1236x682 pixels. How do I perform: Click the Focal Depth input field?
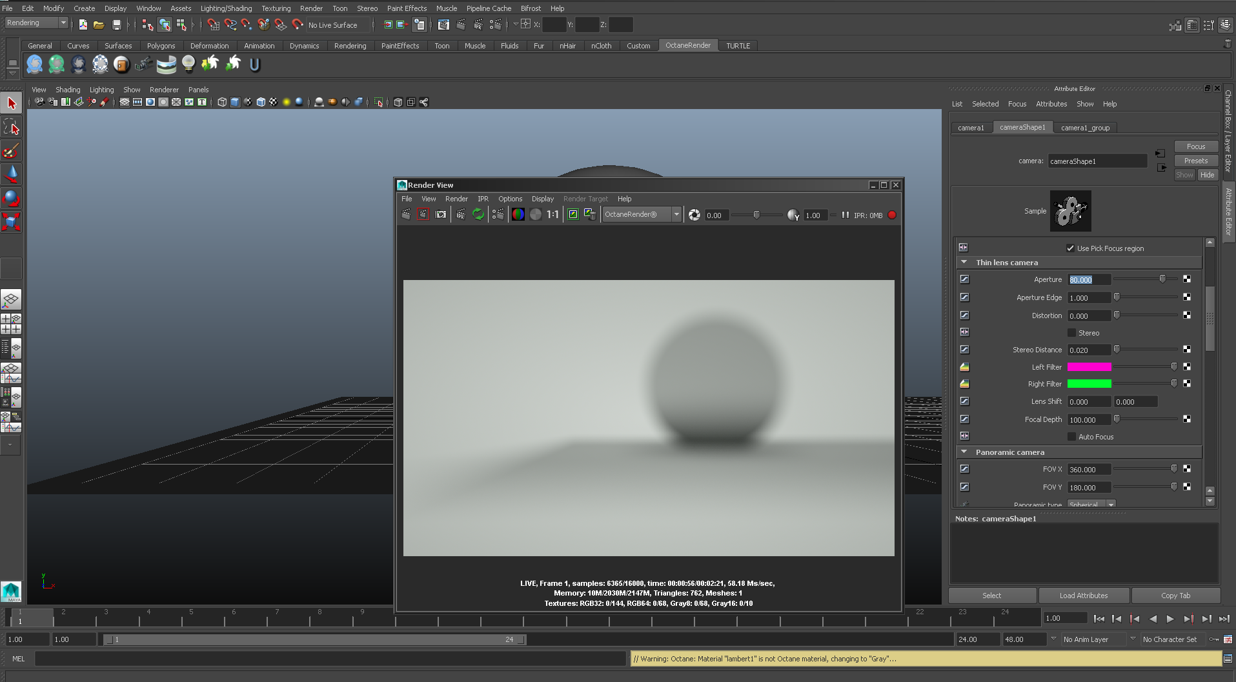click(x=1089, y=420)
